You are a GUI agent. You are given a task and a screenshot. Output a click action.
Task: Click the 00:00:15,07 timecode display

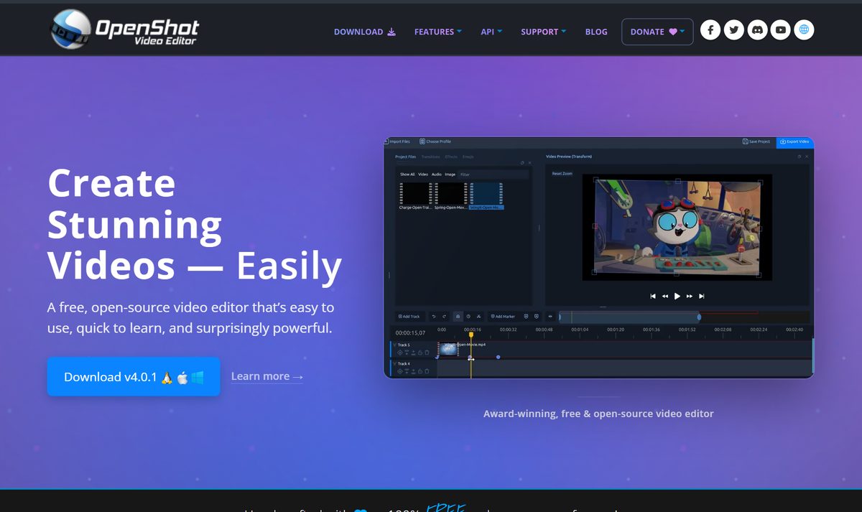411,332
